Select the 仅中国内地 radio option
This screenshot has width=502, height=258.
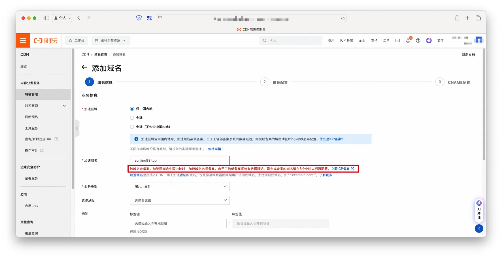[132, 109]
